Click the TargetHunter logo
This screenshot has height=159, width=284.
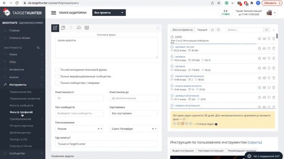click(x=23, y=13)
